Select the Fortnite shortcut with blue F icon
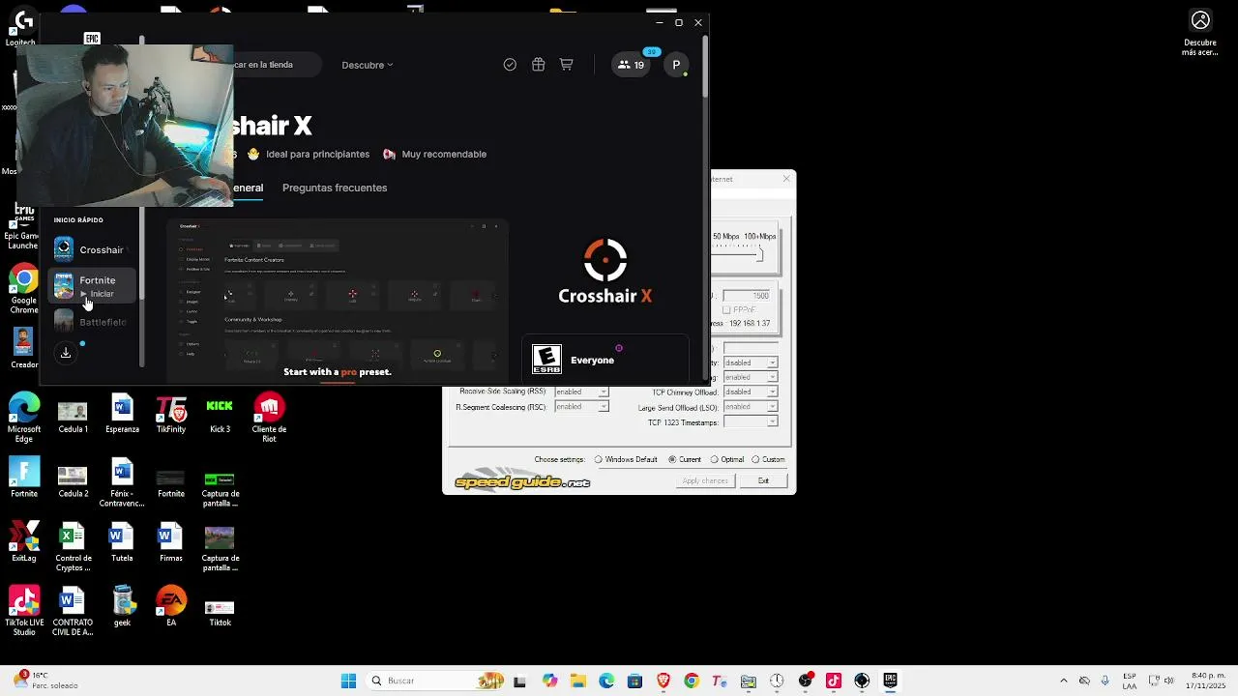The width and height of the screenshot is (1238, 696). pos(24,478)
